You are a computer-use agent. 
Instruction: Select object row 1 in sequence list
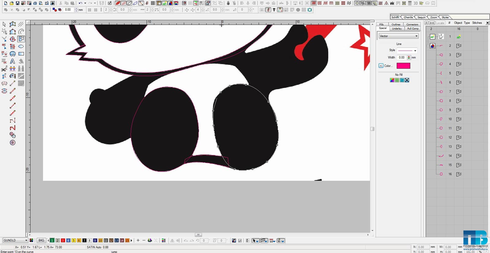(x=457, y=37)
